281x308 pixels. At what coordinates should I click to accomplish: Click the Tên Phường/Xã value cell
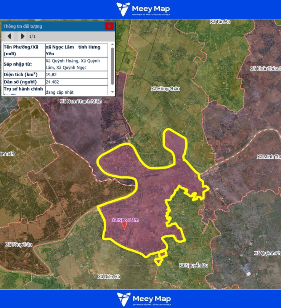[x=76, y=50]
